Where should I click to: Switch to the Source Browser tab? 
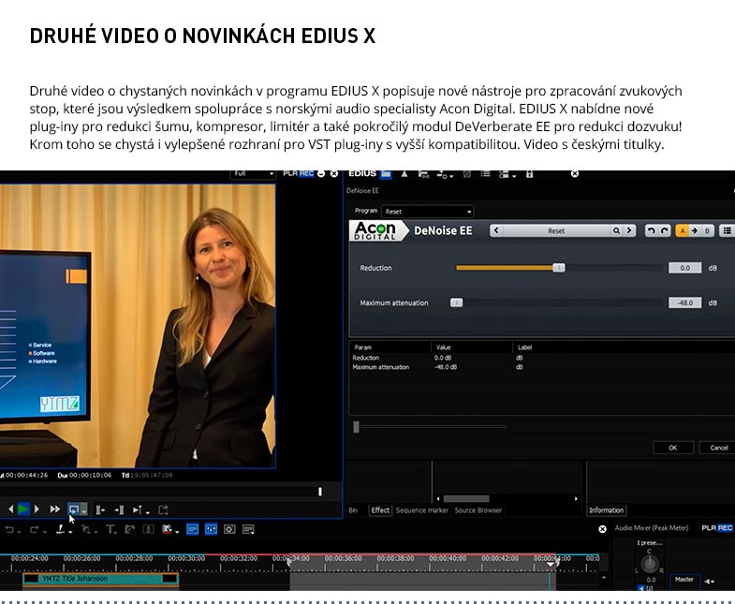[478, 510]
